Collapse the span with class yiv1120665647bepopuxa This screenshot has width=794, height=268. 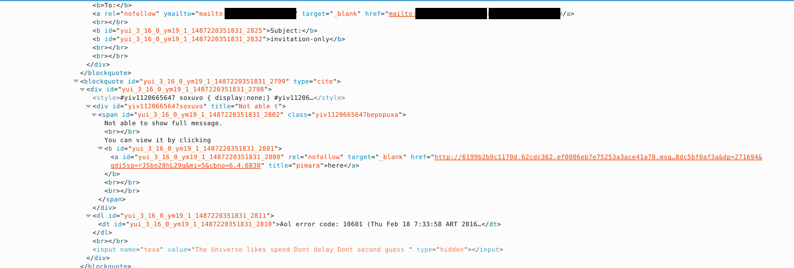94,115
